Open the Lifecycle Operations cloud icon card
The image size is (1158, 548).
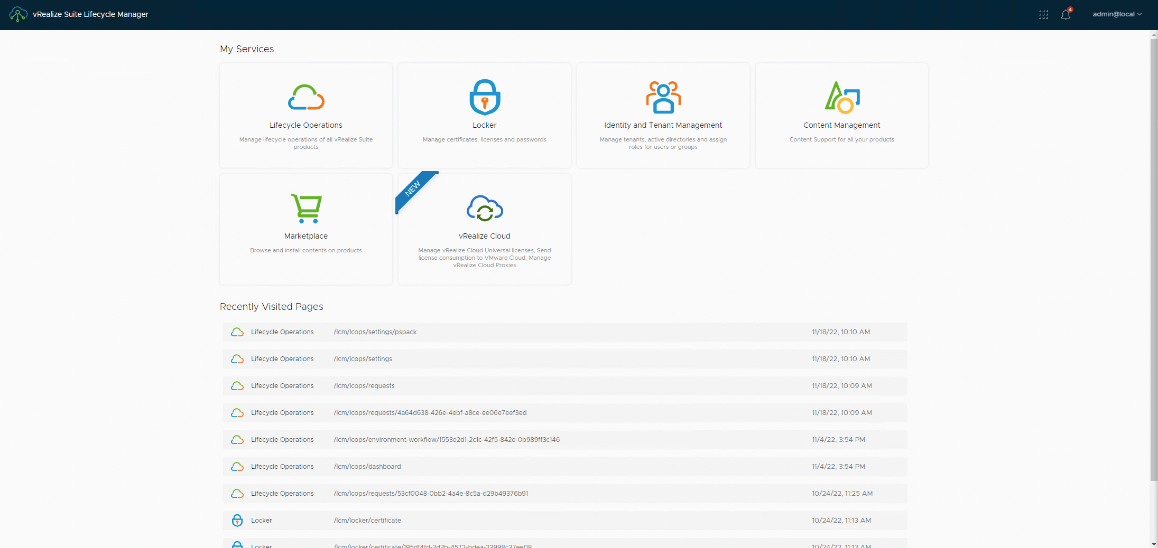click(x=306, y=97)
